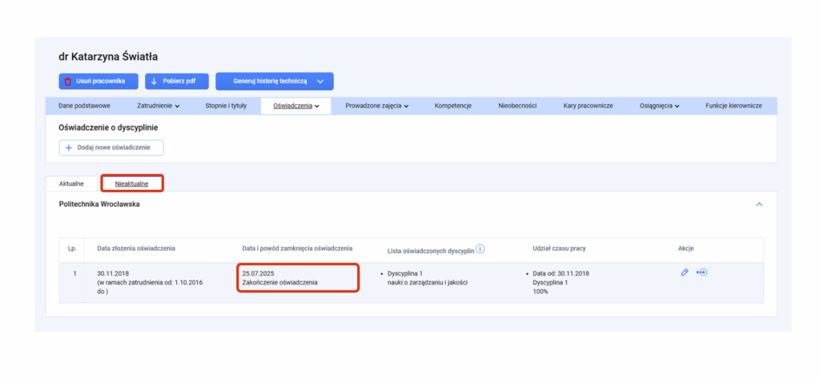Viewport: 820px width, 379px height.
Task: Download the PDF via Pobierz pdf
Action: [x=177, y=81]
